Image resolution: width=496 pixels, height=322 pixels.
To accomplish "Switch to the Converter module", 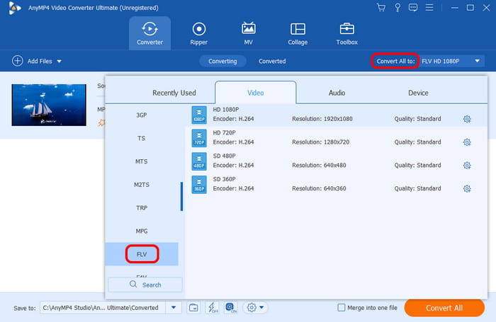I will point(150,33).
